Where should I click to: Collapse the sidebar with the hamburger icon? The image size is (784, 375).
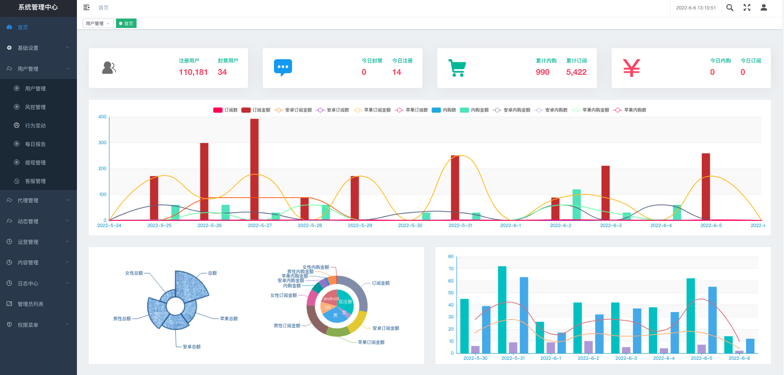[x=86, y=7]
